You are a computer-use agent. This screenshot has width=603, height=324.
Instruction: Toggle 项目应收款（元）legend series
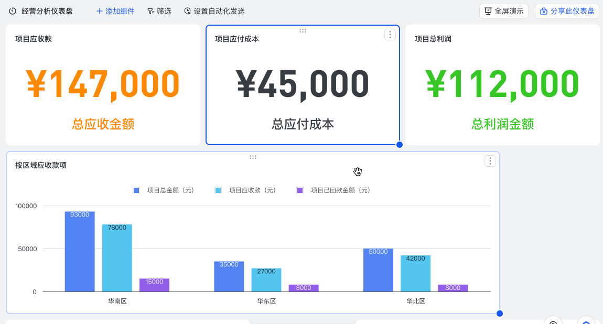pyautogui.click(x=245, y=190)
